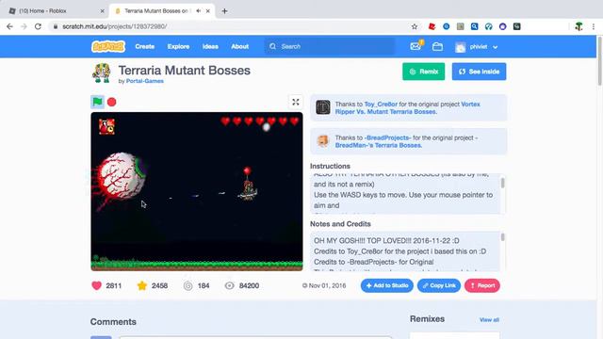Click the boss icon in game corner
The width and height of the screenshot is (603, 339).
[106, 126]
